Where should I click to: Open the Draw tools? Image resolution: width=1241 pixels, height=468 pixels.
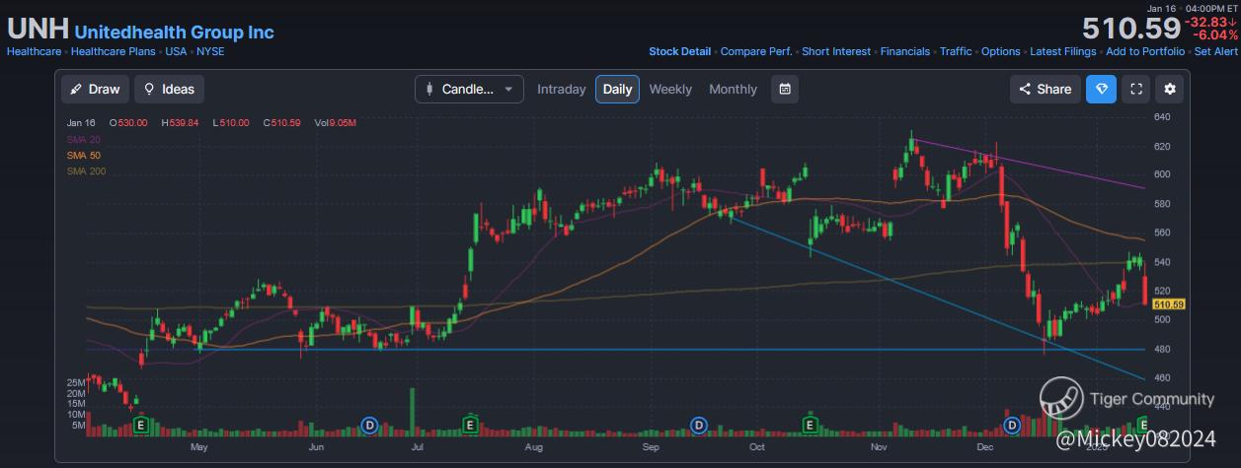96,89
